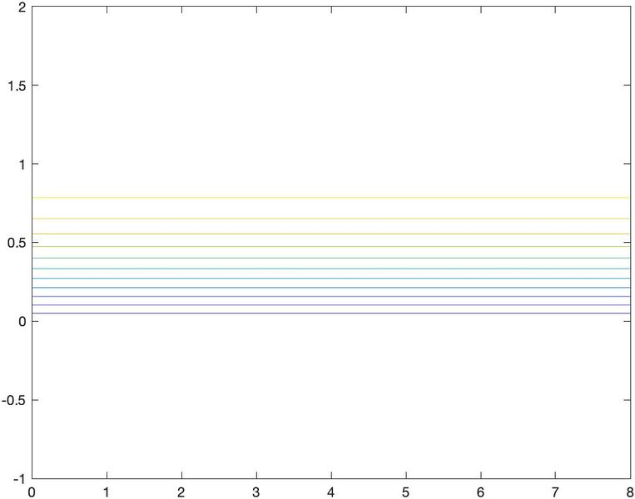
Task: Click the x-axis tick label 6
Action: pos(481,492)
